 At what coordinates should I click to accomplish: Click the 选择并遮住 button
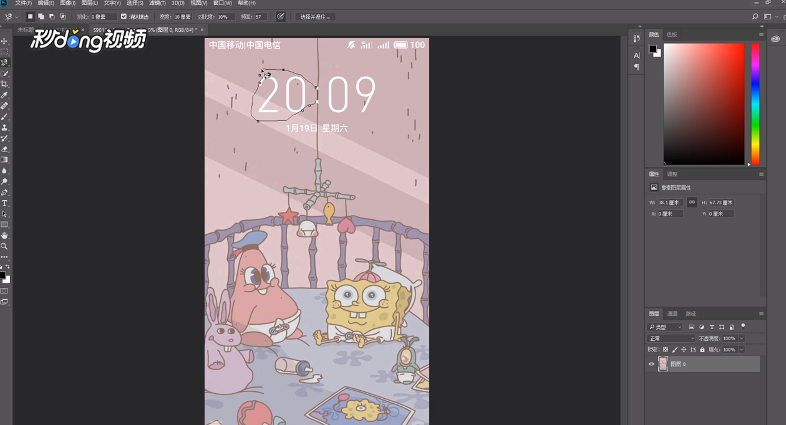(x=316, y=17)
